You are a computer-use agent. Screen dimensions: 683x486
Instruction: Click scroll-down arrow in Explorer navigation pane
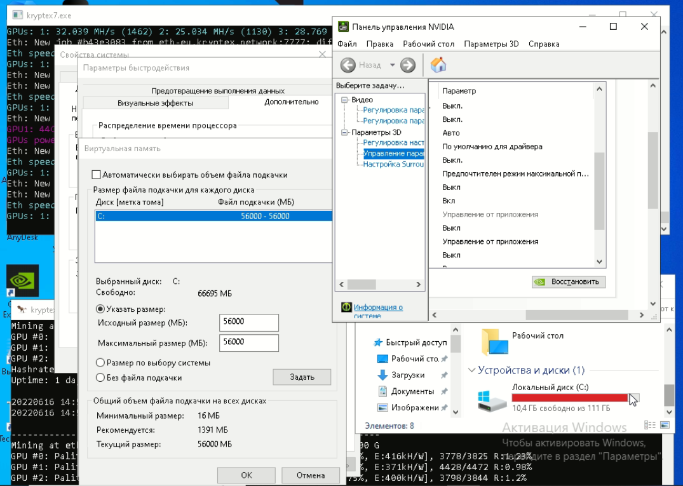coord(455,412)
